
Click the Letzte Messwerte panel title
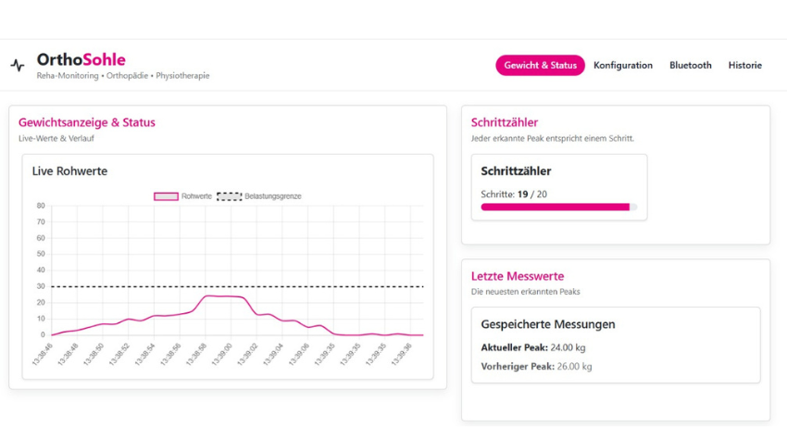tap(517, 276)
